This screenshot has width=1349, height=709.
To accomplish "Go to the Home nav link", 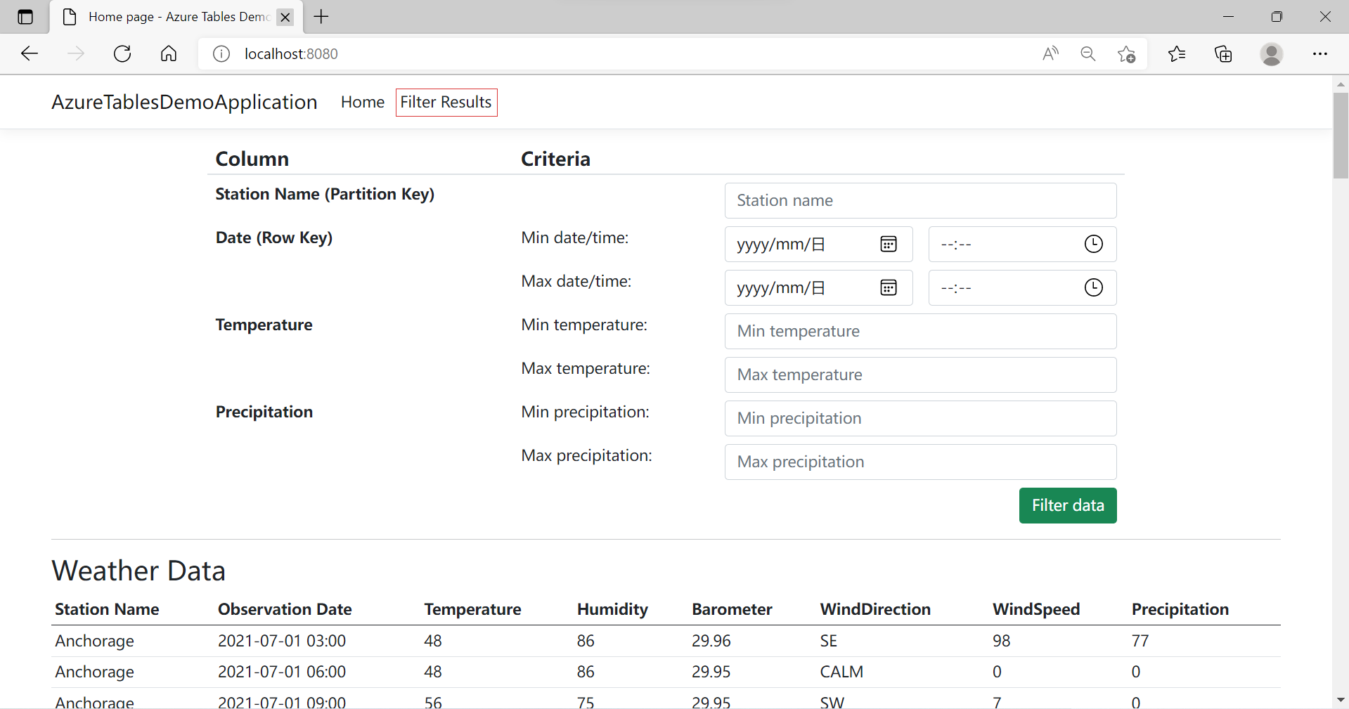I will point(363,103).
